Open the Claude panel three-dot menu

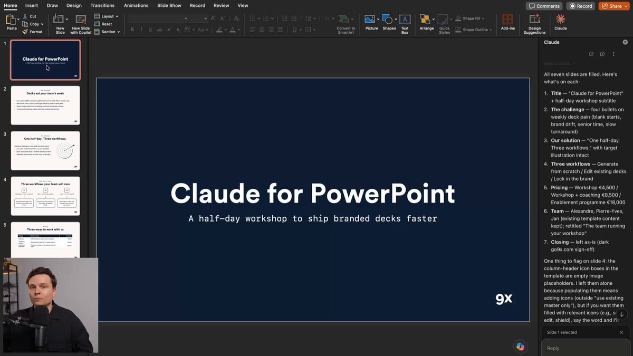coord(613,54)
